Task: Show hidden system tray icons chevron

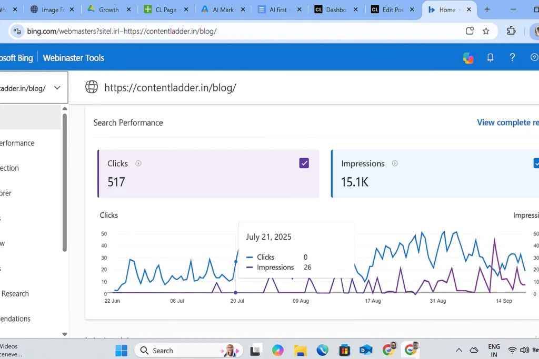Action: pyautogui.click(x=458, y=350)
